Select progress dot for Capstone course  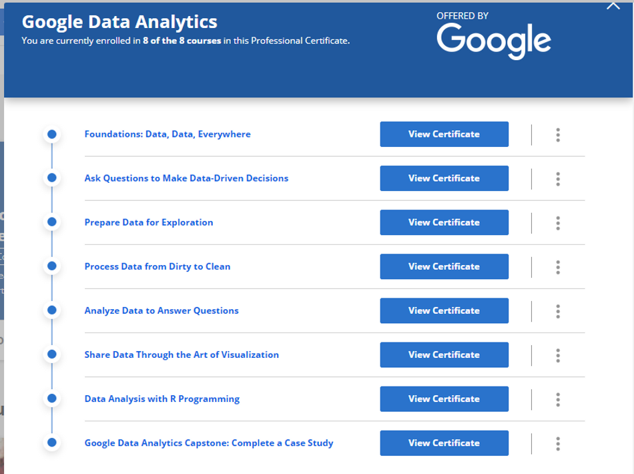coord(51,443)
